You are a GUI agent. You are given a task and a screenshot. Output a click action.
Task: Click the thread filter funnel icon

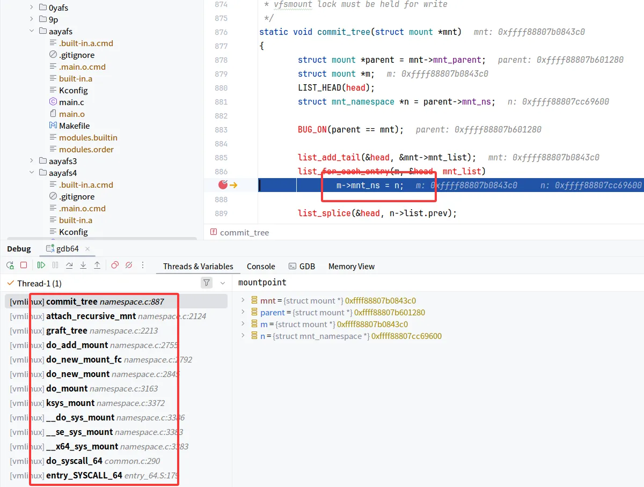click(207, 283)
